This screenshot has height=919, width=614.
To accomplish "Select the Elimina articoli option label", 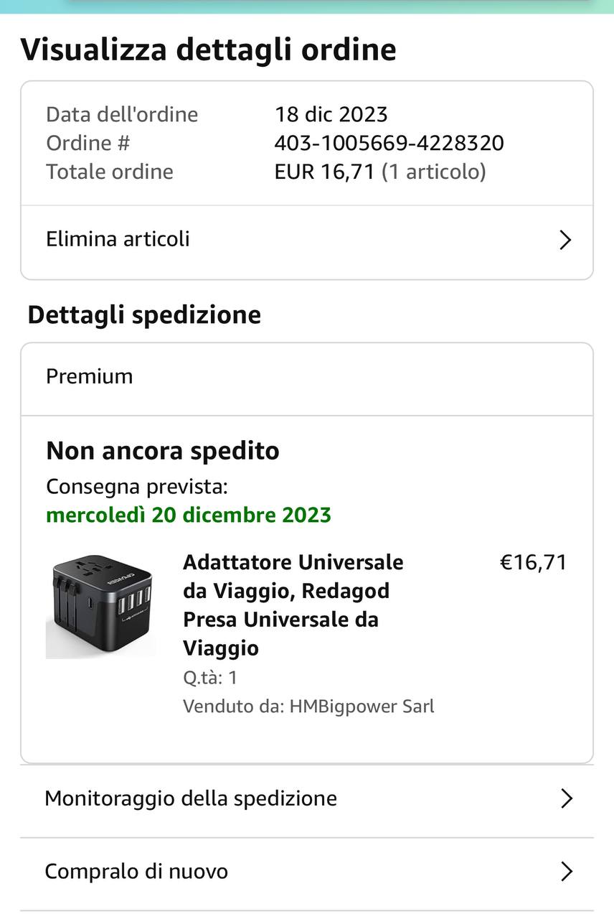I will coord(118,239).
